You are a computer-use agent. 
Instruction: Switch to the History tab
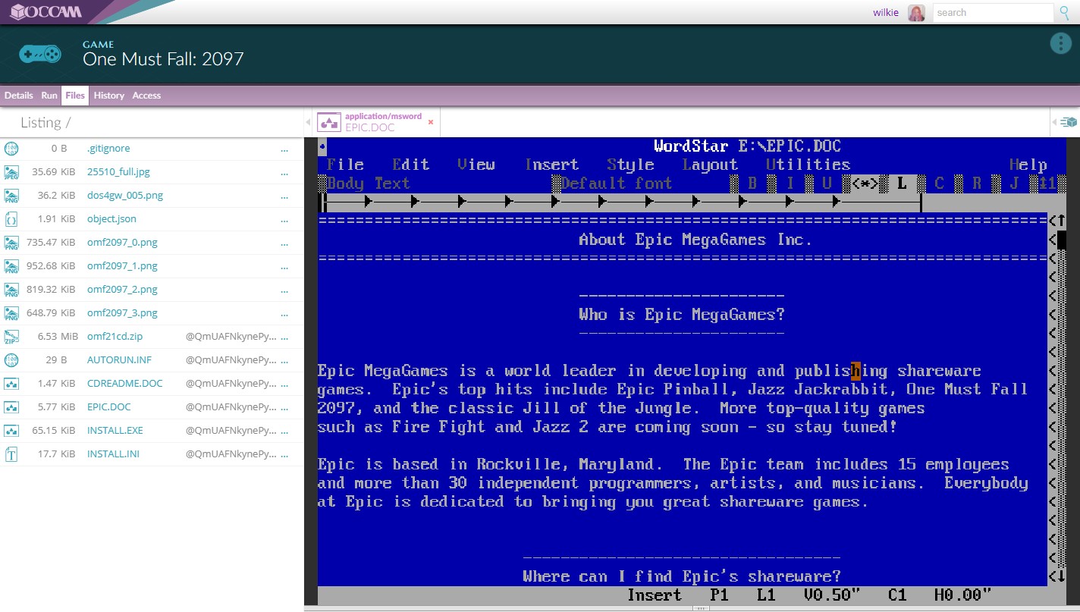(109, 96)
